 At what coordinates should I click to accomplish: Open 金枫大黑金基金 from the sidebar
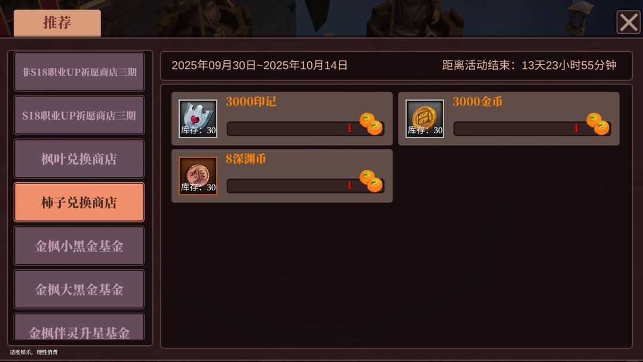pos(79,289)
